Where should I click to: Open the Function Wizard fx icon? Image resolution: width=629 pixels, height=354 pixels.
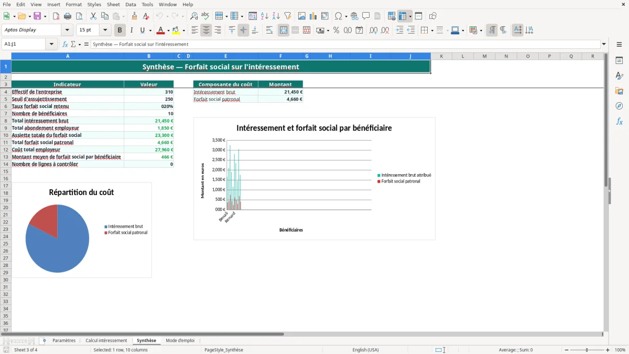click(65, 45)
